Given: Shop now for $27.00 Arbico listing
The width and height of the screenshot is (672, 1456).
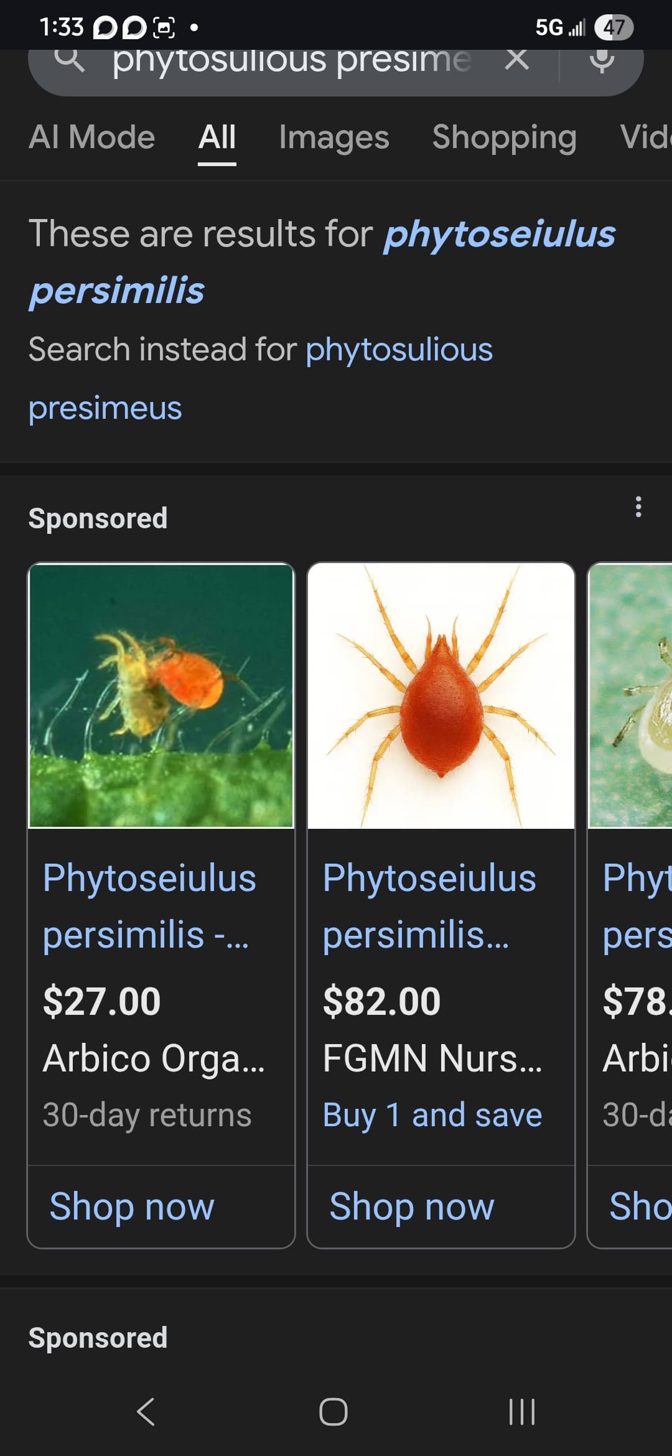Looking at the screenshot, I should (132, 1207).
